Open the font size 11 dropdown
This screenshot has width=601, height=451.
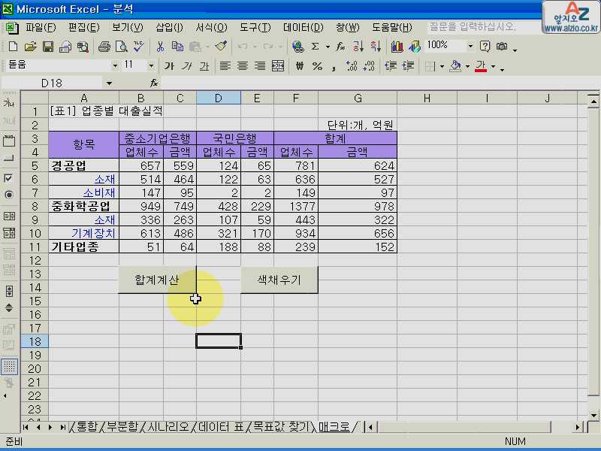(x=151, y=66)
